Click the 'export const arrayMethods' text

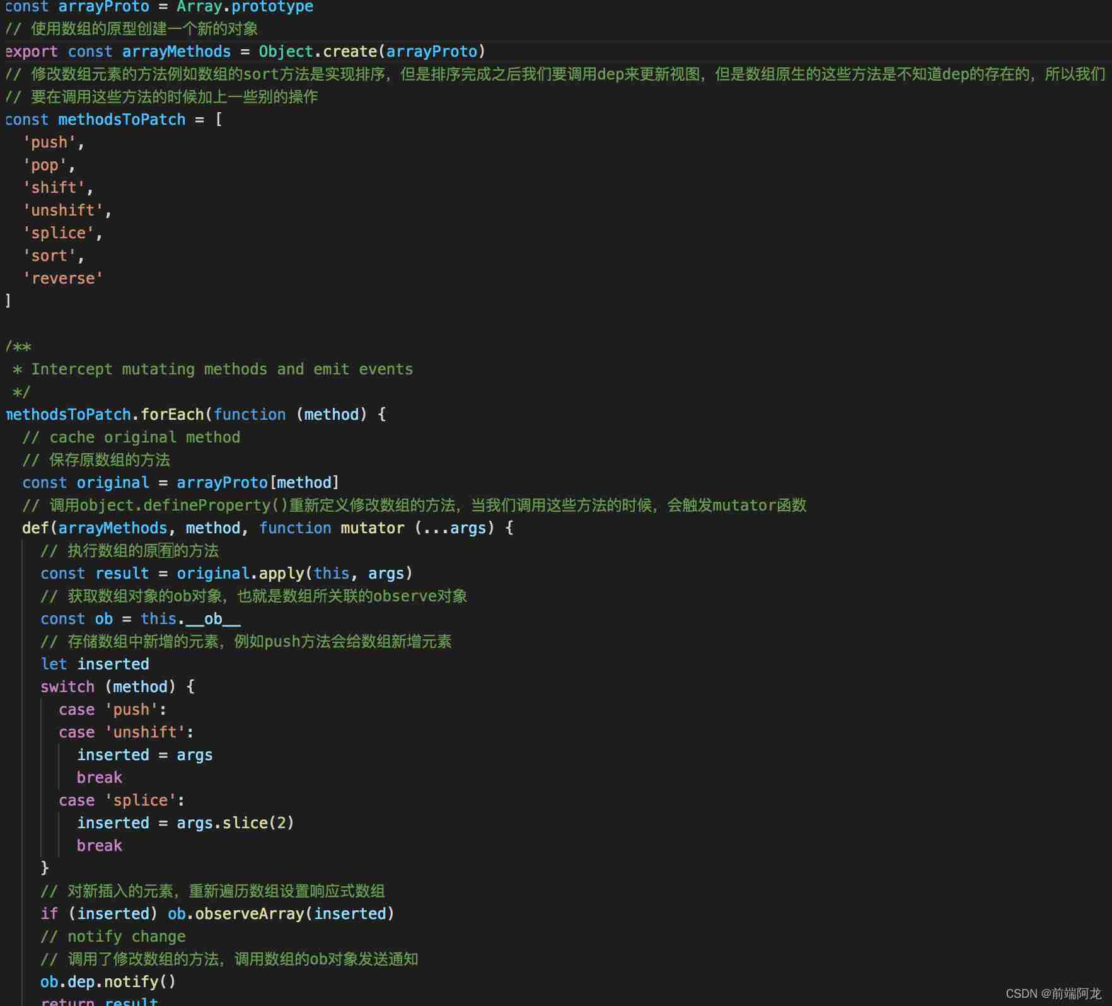pyautogui.click(x=118, y=52)
